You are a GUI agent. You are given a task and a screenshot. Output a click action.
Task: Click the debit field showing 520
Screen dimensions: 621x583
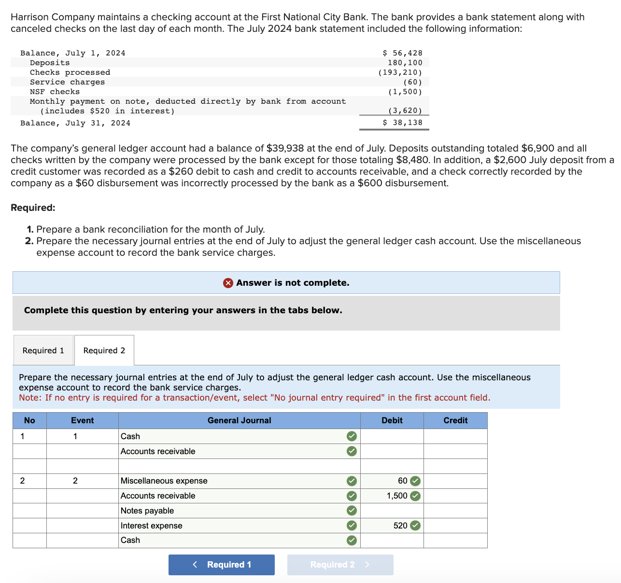[392, 526]
